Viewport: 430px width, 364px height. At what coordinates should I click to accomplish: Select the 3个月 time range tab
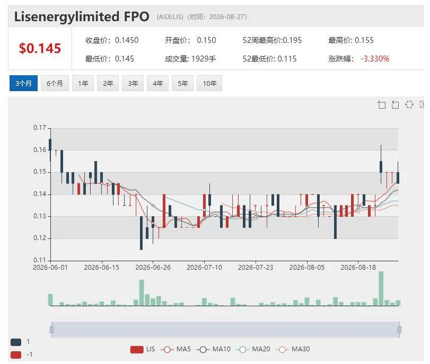point(23,83)
